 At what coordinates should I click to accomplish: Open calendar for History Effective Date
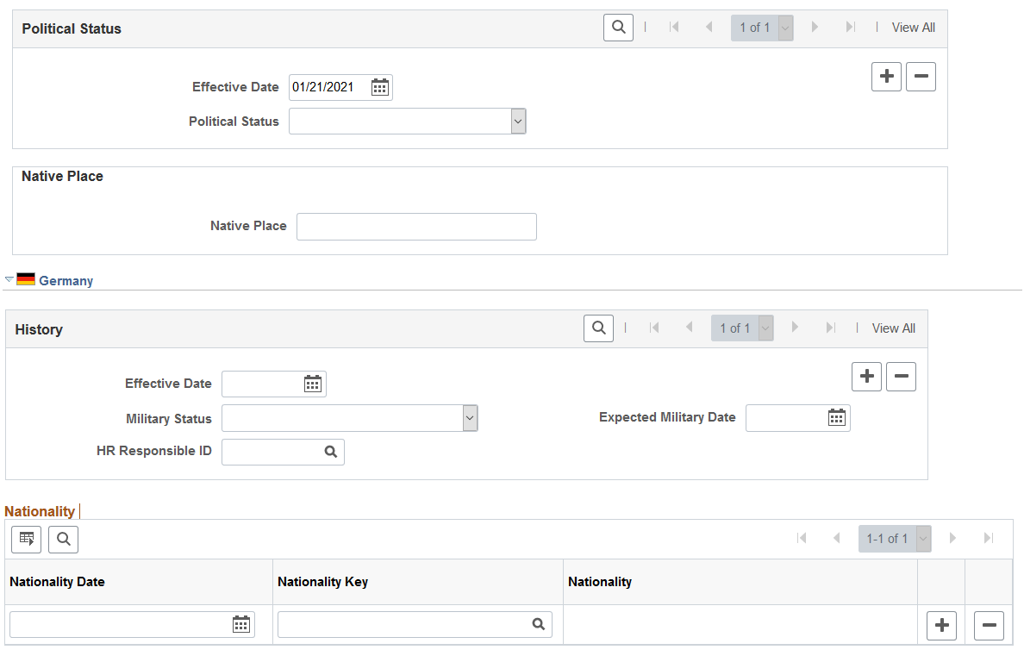[x=313, y=384]
